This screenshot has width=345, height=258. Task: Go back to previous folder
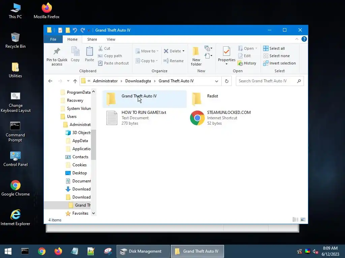tap(50, 81)
